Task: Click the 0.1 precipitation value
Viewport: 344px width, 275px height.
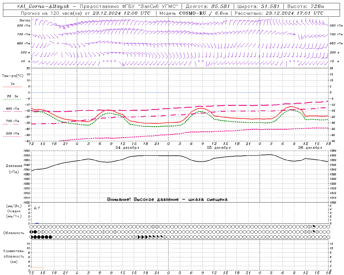Action: [x=37, y=208]
